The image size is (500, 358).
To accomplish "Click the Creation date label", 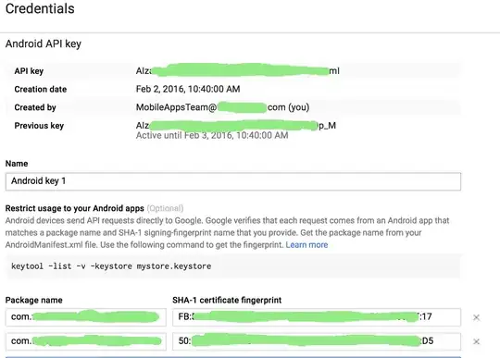I will [41, 89].
